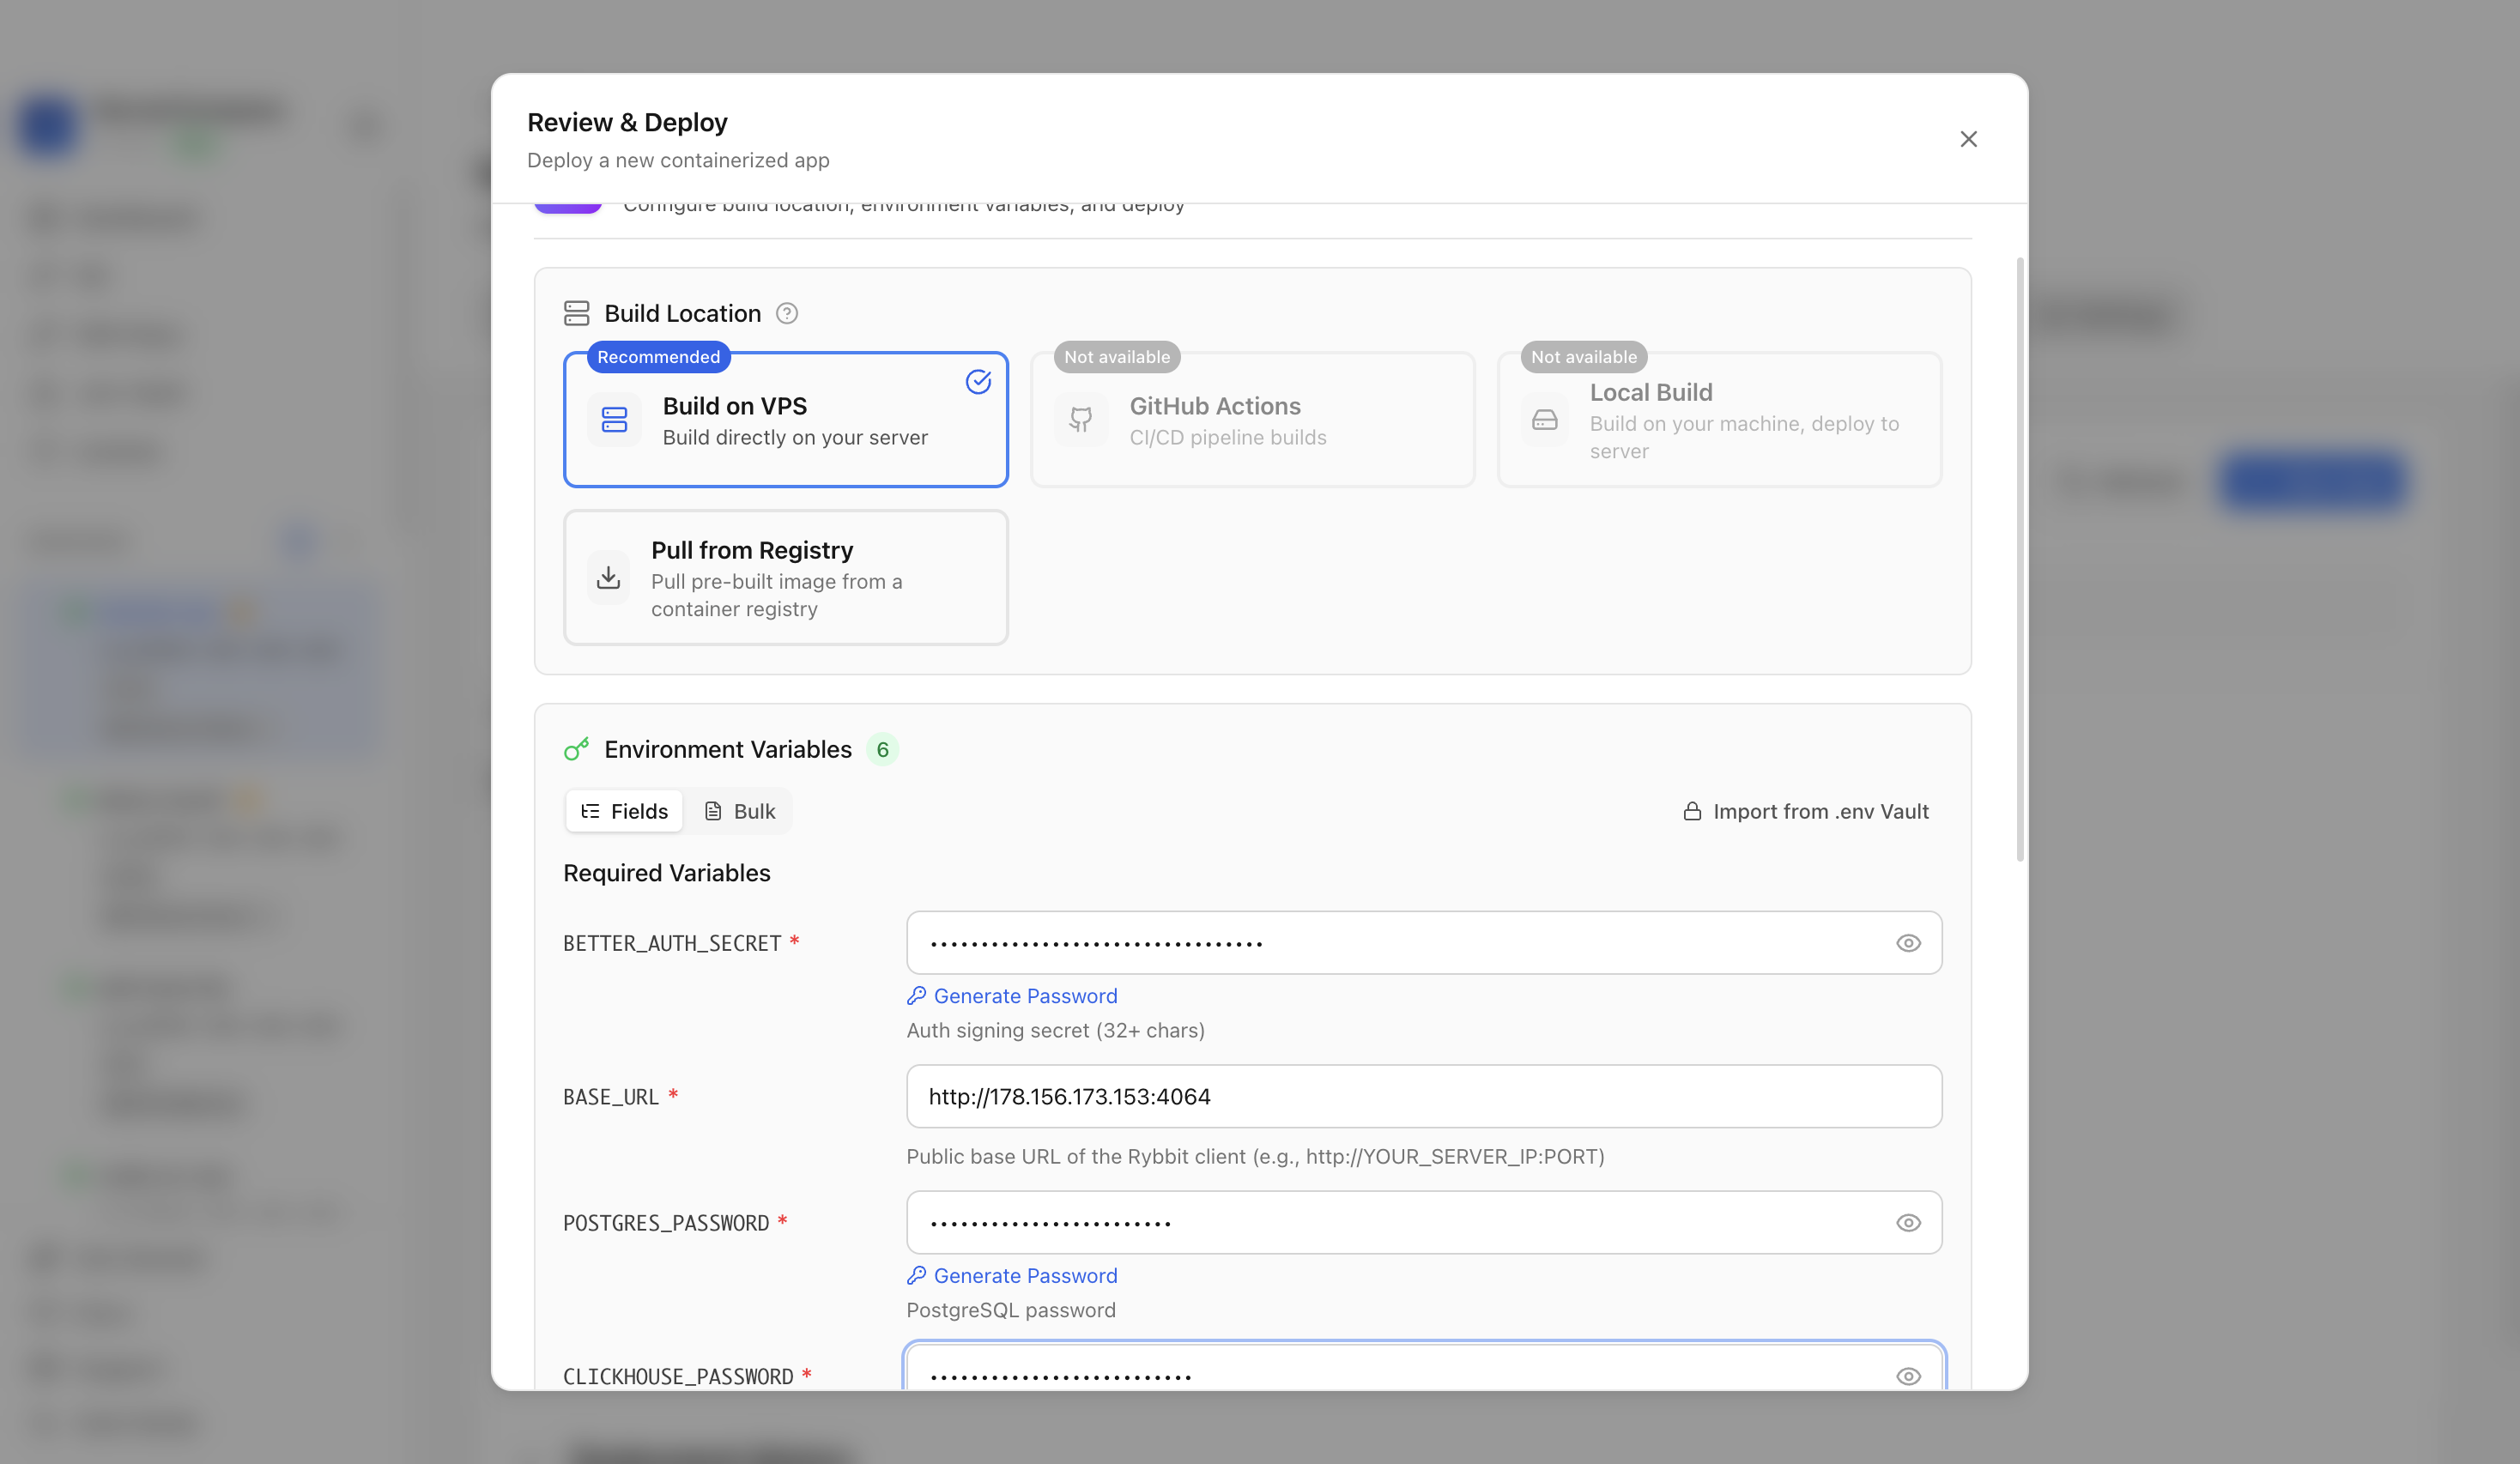Click the Not available badge on GitHub Actions
This screenshot has width=2520, height=1464.
point(1117,357)
